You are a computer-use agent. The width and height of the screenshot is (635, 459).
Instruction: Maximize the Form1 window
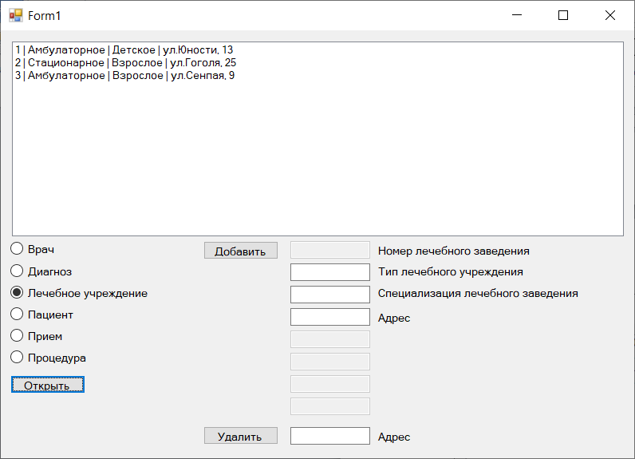(563, 15)
